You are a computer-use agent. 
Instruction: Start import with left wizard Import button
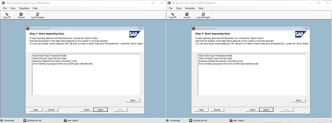pyautogui.click(x=100, y=110)
